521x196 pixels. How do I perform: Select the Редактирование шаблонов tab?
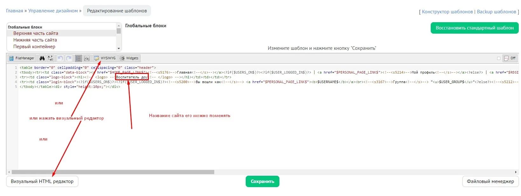tap(117, 11)
